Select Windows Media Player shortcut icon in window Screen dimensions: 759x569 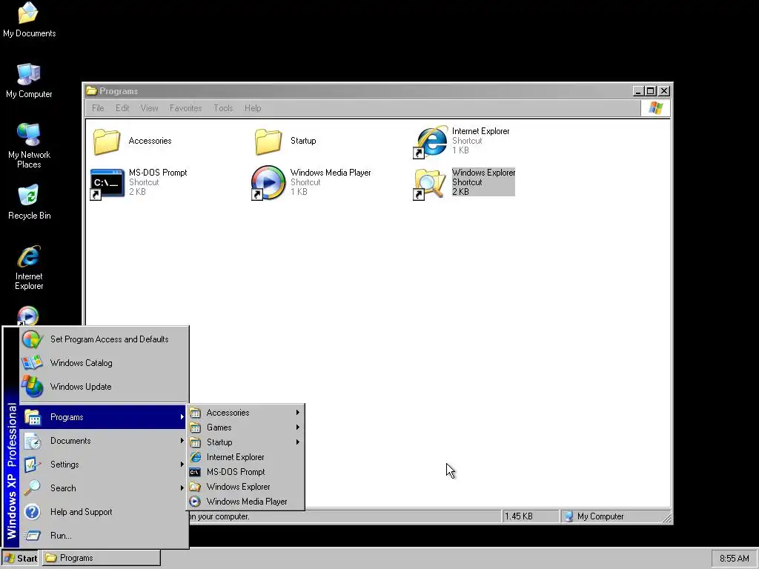[x=268, y=183]
